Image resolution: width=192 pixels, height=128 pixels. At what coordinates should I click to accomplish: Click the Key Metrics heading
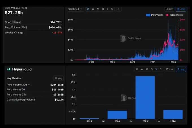point(14,78)
